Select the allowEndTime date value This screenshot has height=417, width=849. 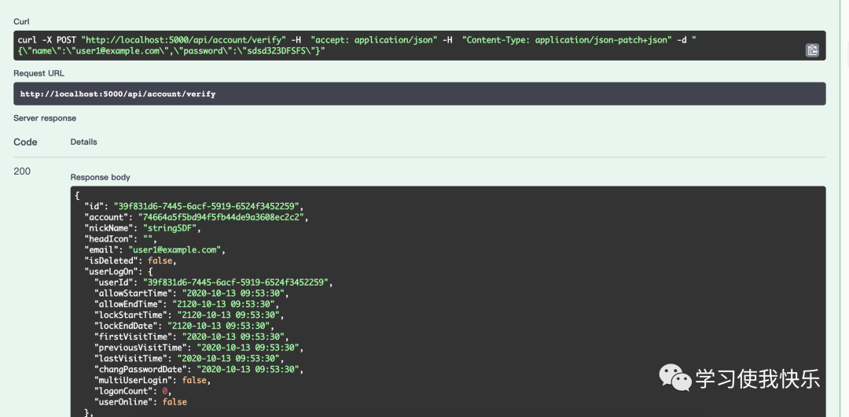point(226,304)
